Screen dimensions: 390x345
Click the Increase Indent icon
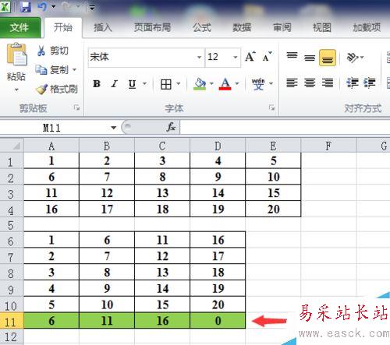[x=370, y=83]
